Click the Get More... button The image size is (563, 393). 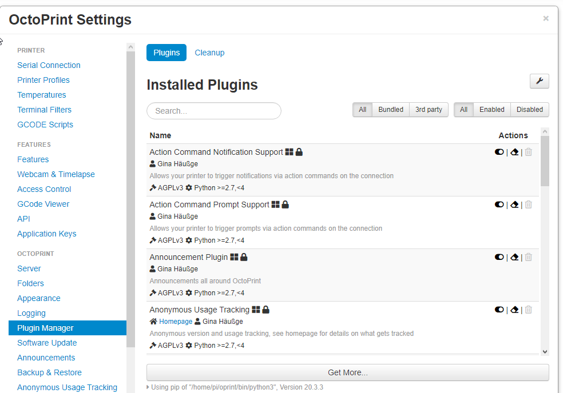point(347,372)
